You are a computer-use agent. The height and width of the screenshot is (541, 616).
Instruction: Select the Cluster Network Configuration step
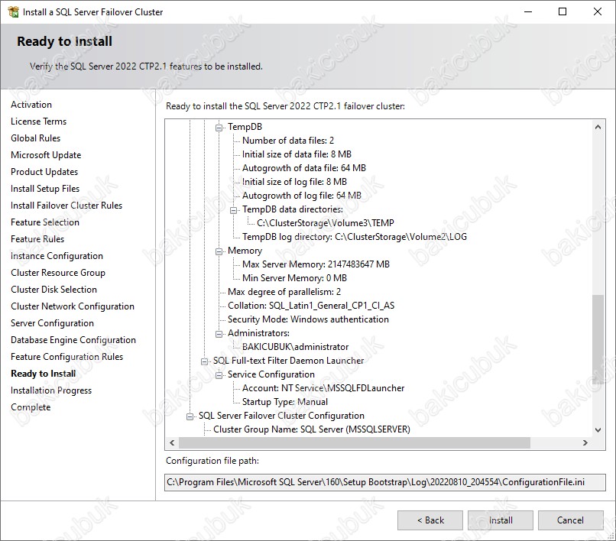73,306
